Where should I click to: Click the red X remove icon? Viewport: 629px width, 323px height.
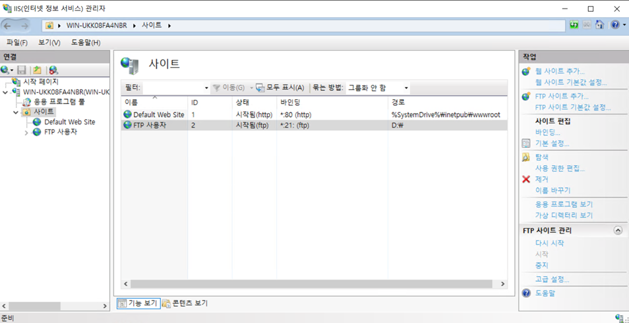(x=526, y=179)
